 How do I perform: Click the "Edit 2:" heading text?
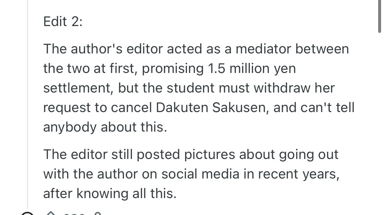(63, 22)
